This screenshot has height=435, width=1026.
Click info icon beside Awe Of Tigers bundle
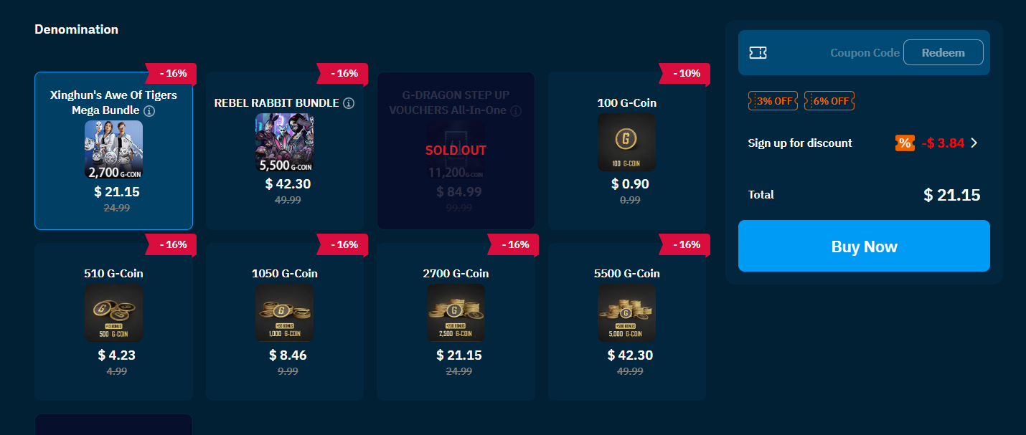coord(149,111)
